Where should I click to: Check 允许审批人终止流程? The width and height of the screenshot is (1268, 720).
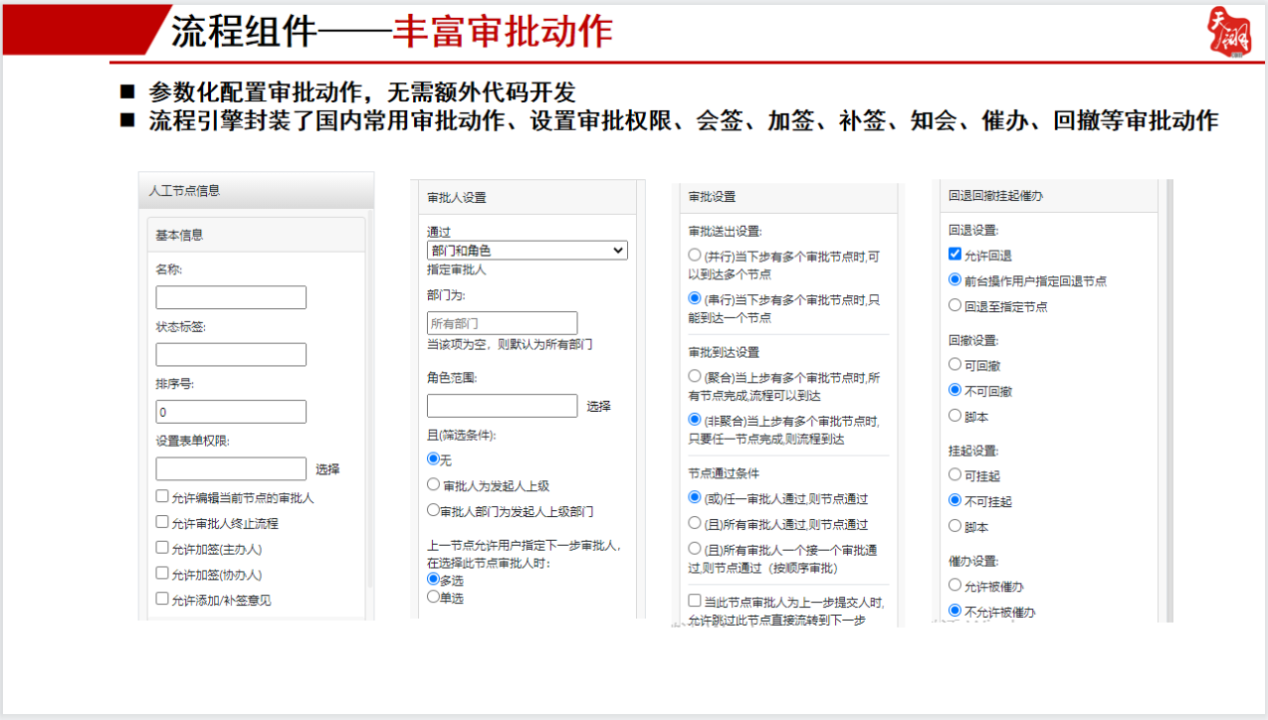[161, 521]
